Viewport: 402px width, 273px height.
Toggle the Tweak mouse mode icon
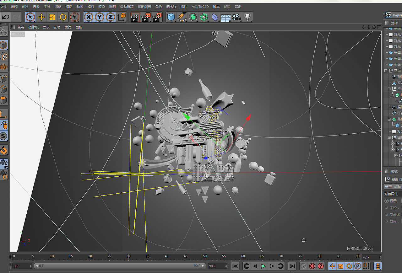[4, 125]
